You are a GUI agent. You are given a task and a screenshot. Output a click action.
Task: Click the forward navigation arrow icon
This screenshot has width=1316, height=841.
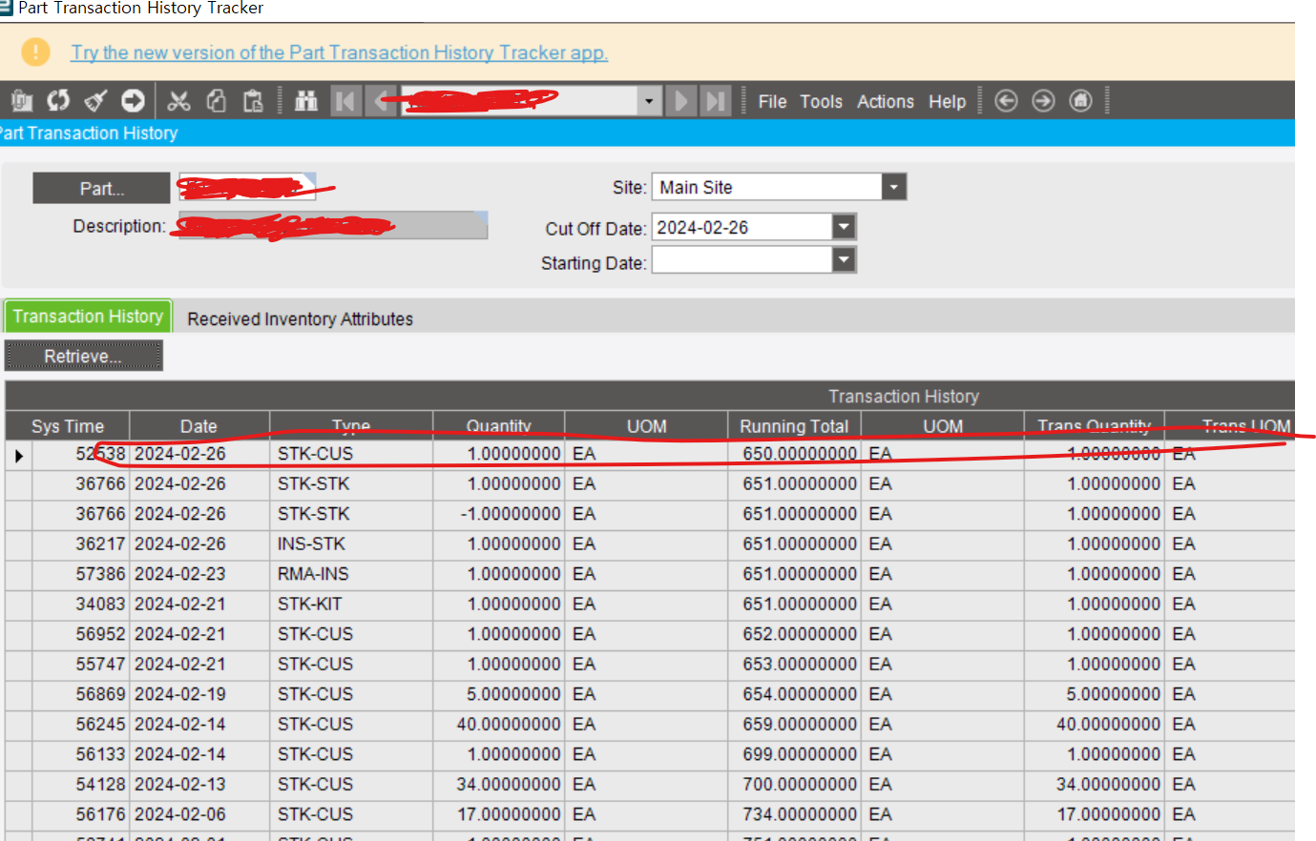1042,100
